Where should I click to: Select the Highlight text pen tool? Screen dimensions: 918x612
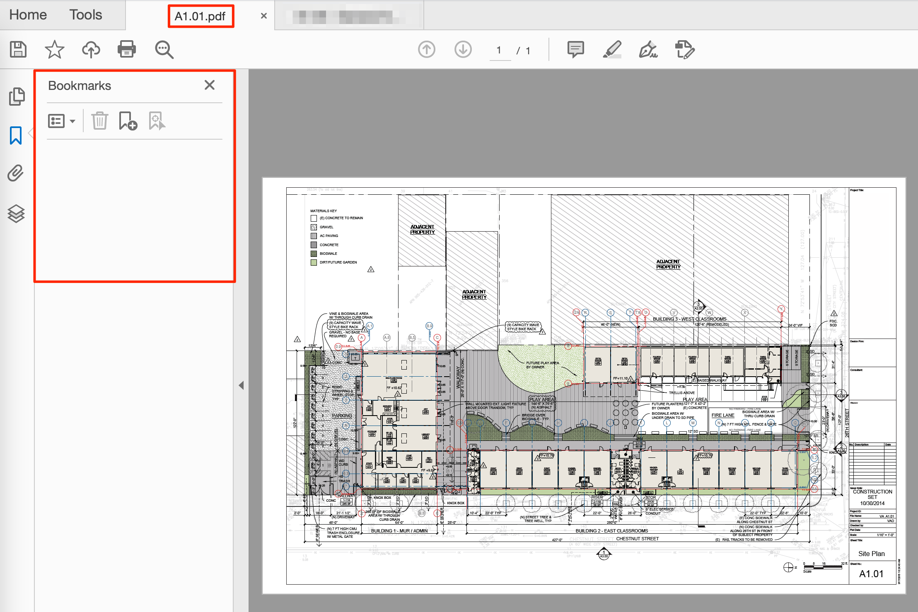click(612, 50)
